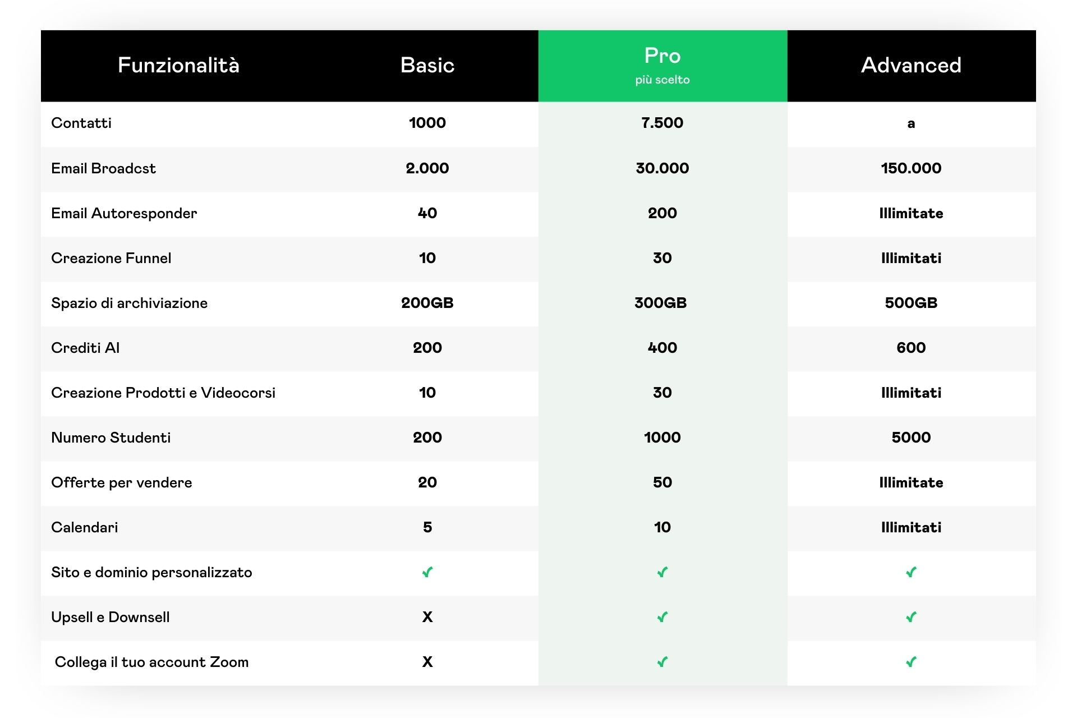This screenshot has width=1077, height=718.
Task: Click the Crediti AI value 200 in Basic
Action: 427,348
